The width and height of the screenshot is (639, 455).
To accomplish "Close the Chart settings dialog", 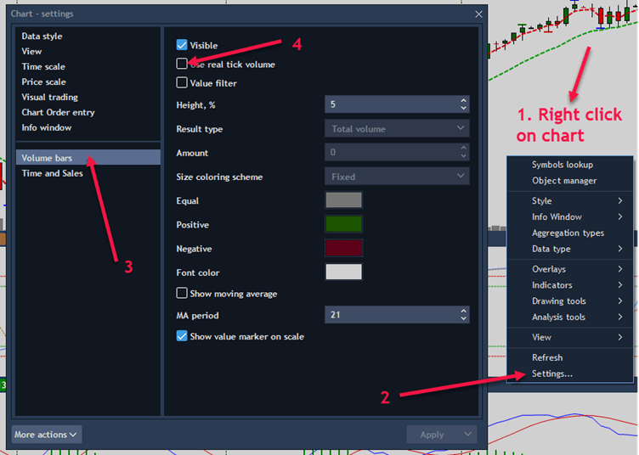I will (478, 14).
